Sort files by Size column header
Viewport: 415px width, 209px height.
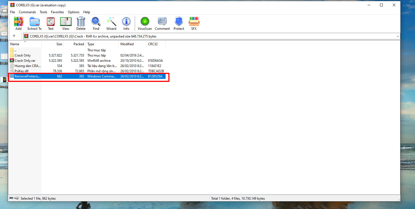[x=53, y=44]
